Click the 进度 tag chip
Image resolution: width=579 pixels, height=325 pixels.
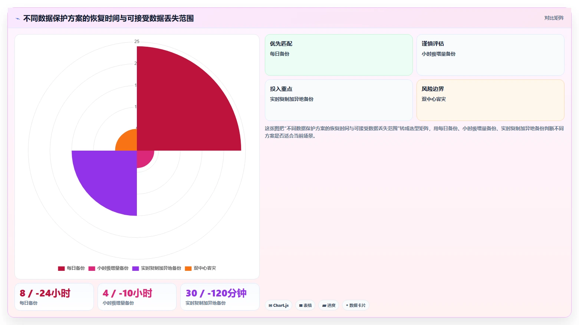tap(329, 305)
